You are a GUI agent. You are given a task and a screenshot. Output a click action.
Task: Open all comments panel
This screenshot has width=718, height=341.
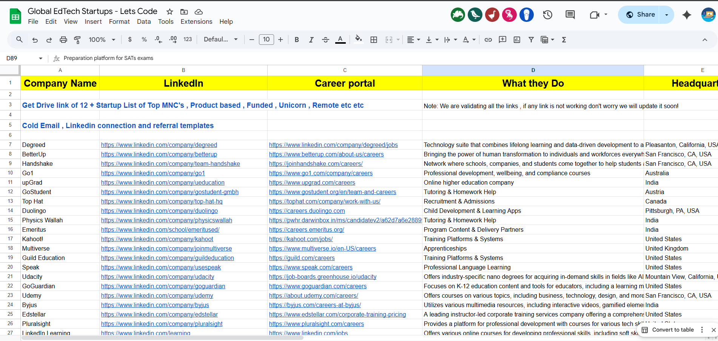click(x=570, y=15)
